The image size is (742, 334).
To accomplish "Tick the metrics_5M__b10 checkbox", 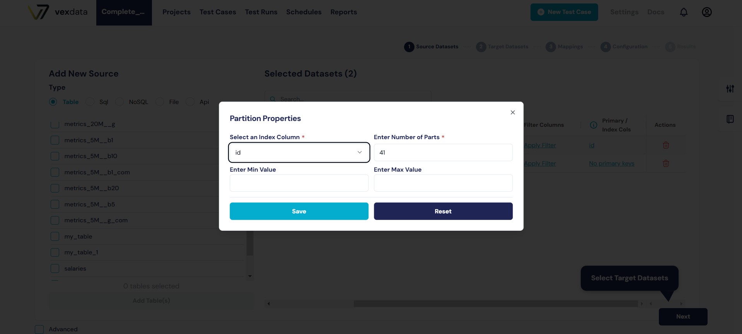I will point(55,156).
